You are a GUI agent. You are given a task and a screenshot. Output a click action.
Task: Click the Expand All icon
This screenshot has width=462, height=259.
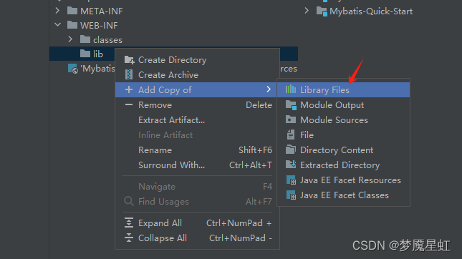[x=129, y=223]
